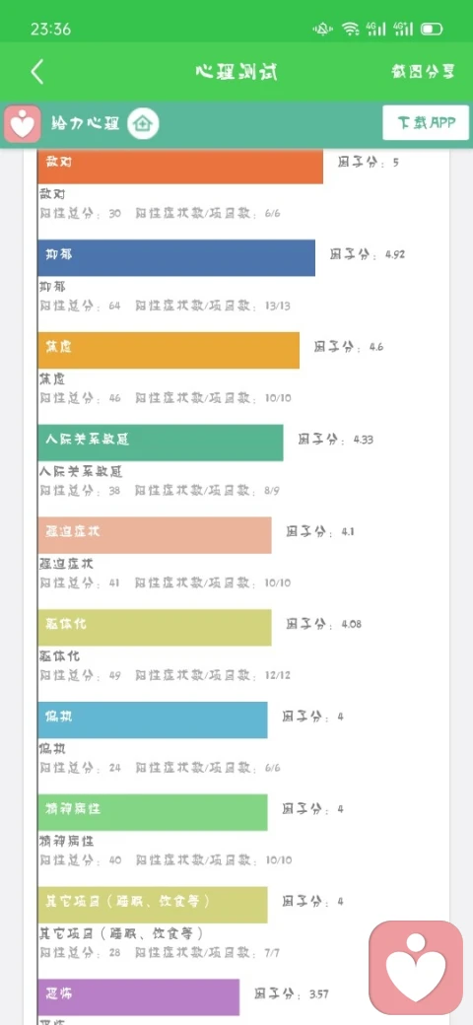Click the 下载APP button
The height and width of the screenshot is (1025, 473).
click(x=426, y=123)
